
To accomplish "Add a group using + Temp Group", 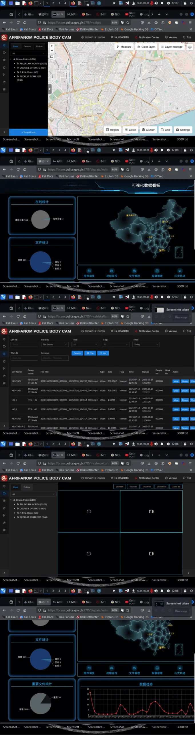I will pos(28,132).
